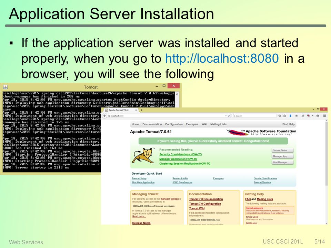This screenshot has width=331, height=248.
Task: Click the 'Apache Tomcat/7.0.61' page heading
Action: coord(151,132)
